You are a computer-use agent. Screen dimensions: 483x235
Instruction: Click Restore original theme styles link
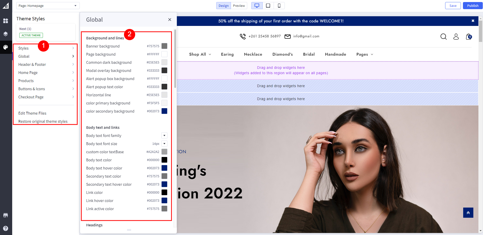coord(43,121)
